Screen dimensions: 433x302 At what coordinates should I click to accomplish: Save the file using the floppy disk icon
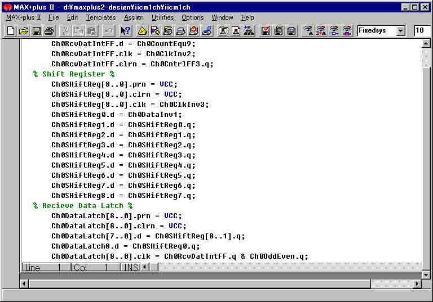[x=37, y=31]
